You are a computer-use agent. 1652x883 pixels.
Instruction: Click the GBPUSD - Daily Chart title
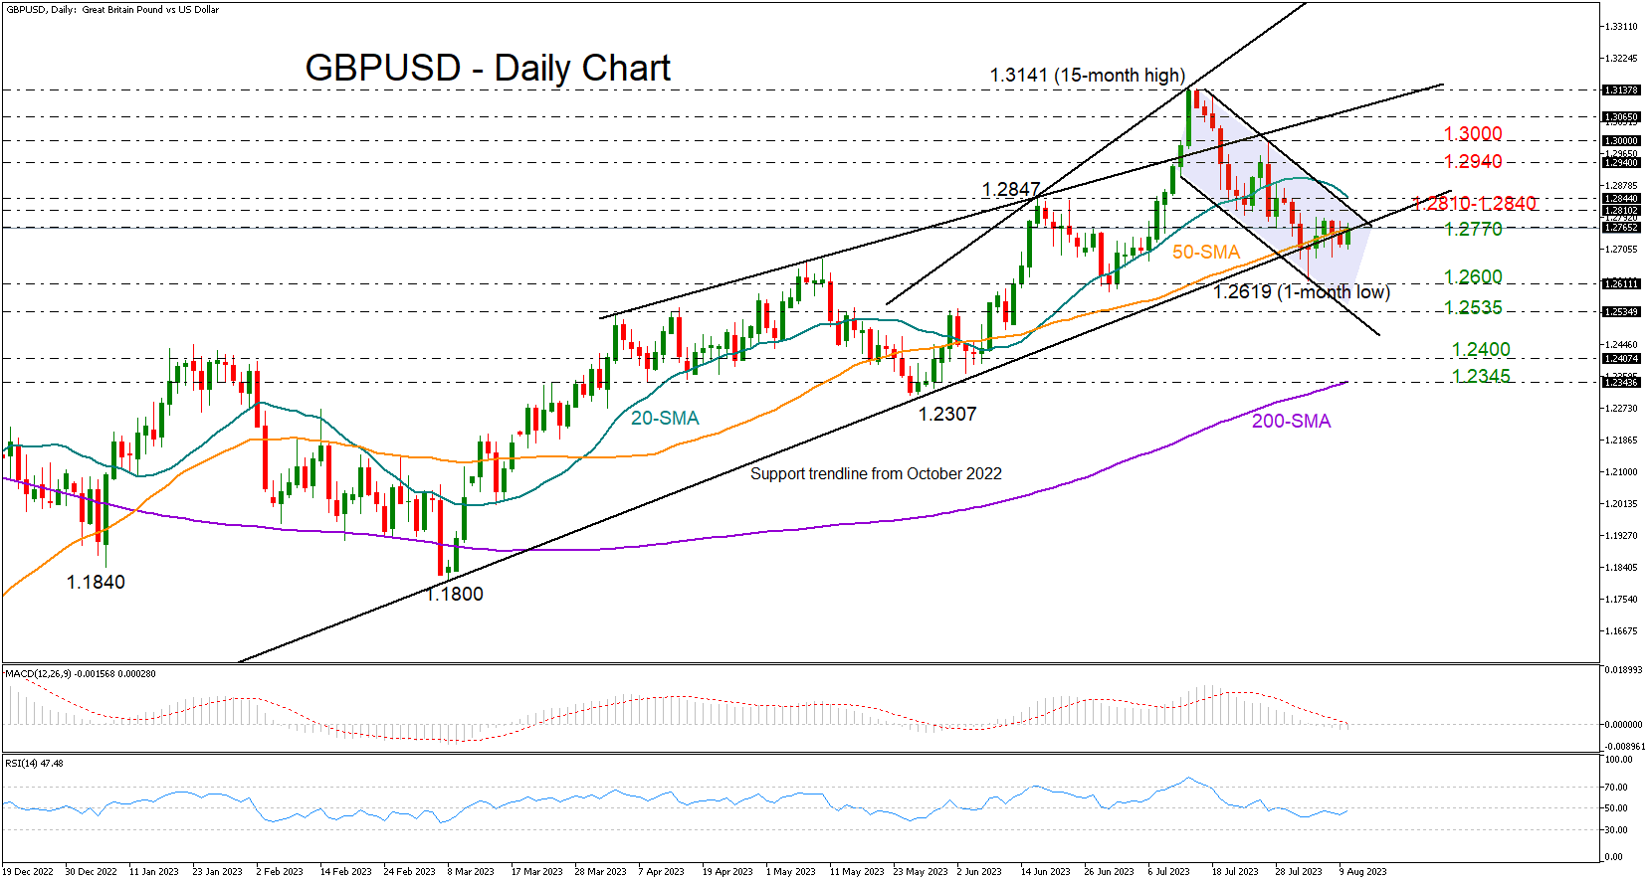(488, 68)
